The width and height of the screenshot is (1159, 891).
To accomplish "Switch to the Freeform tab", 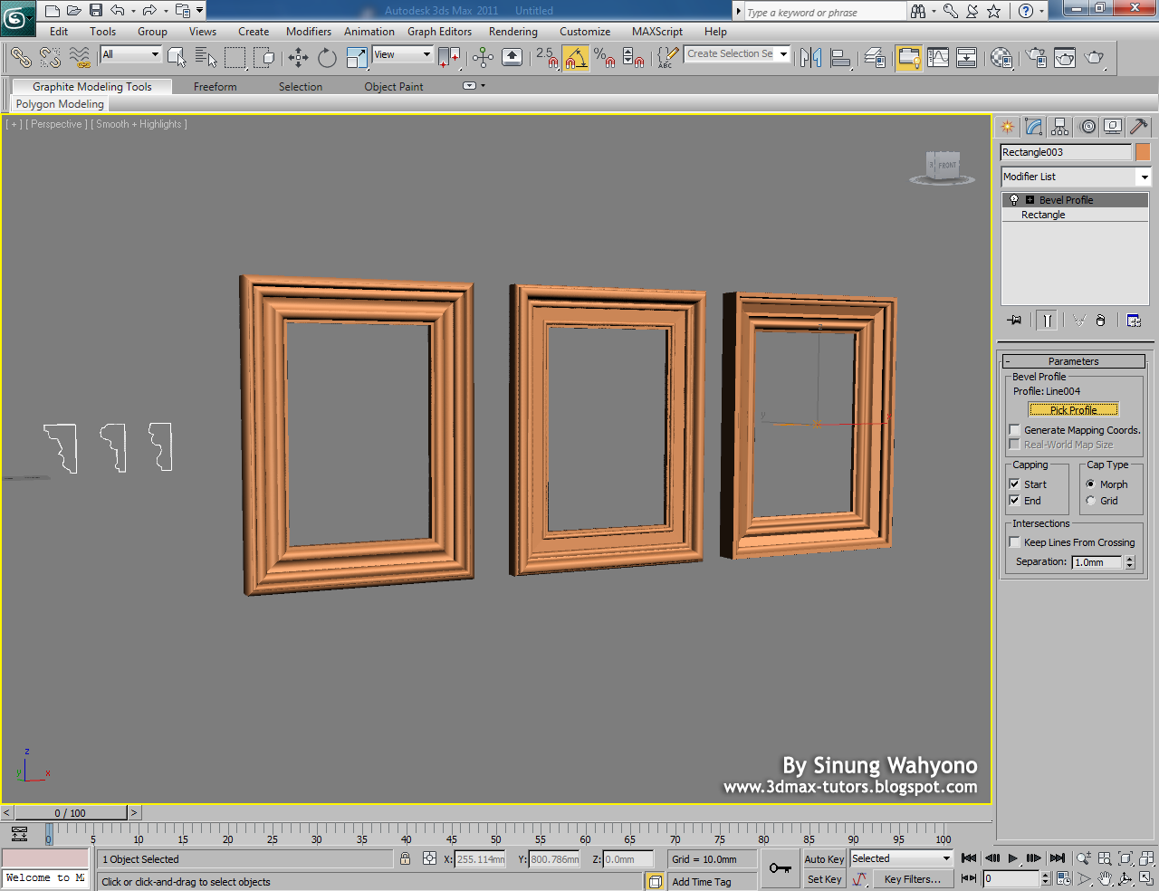I will pos(215,87).
